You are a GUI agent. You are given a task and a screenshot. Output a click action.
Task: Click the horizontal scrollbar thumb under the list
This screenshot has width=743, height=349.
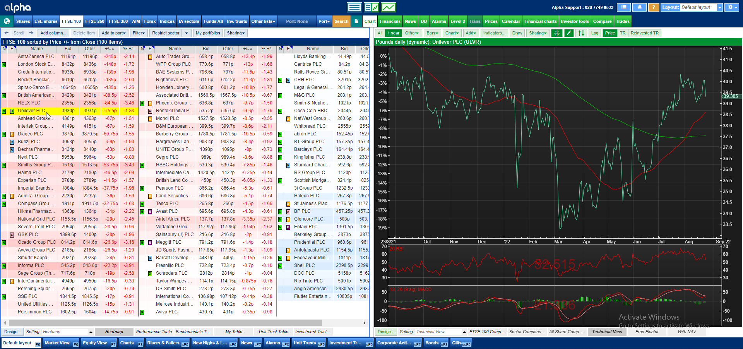(165, 323)
